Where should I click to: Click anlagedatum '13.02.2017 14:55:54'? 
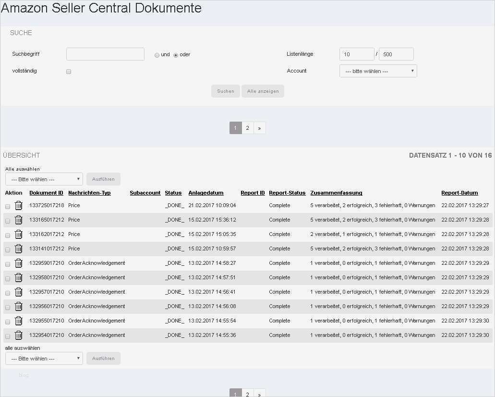tap(212, 321)
